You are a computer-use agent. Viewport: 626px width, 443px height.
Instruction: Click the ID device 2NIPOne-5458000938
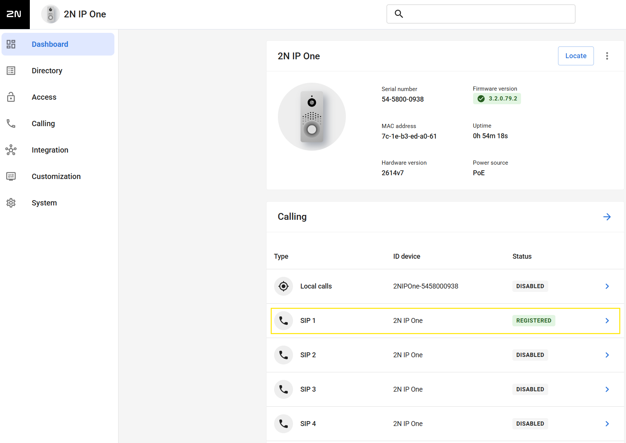pos(426,286)
